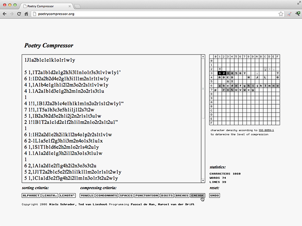Toggle the SPACES compression criterion
The image size is (302, 226).
[126, 195]
